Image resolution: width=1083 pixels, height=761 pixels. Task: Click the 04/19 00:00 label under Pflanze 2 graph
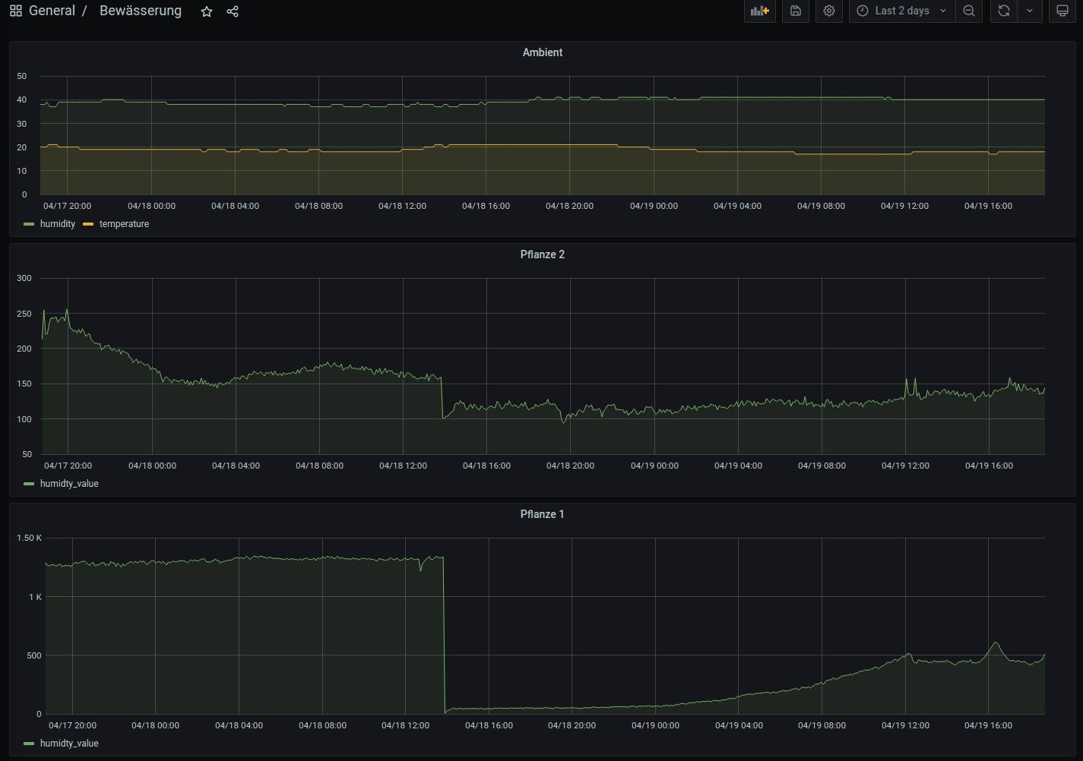(x=654, y=466)
